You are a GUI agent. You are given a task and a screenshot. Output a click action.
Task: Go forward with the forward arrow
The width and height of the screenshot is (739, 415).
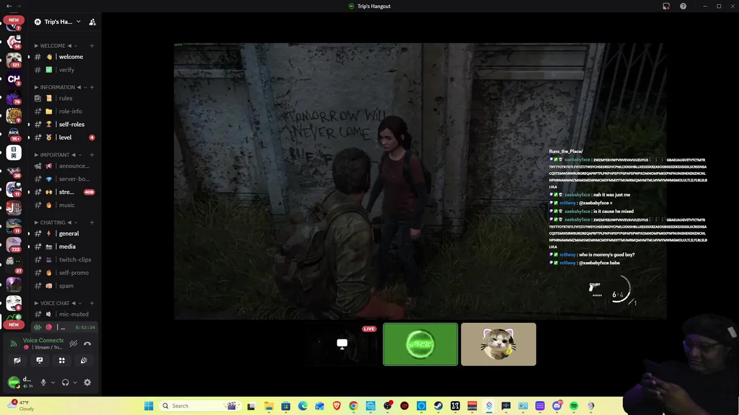pos(18,6)
